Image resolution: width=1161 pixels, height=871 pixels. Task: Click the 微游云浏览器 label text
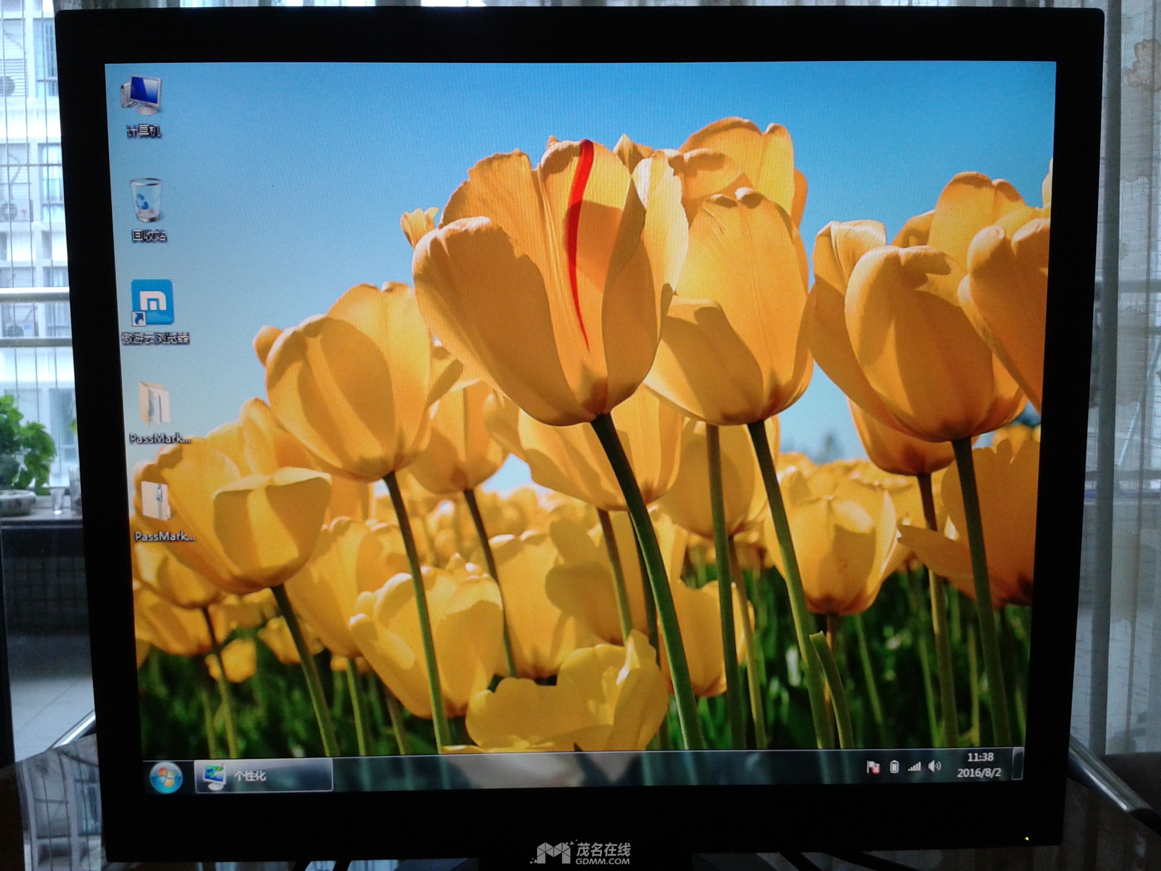(x=156, y=338)
